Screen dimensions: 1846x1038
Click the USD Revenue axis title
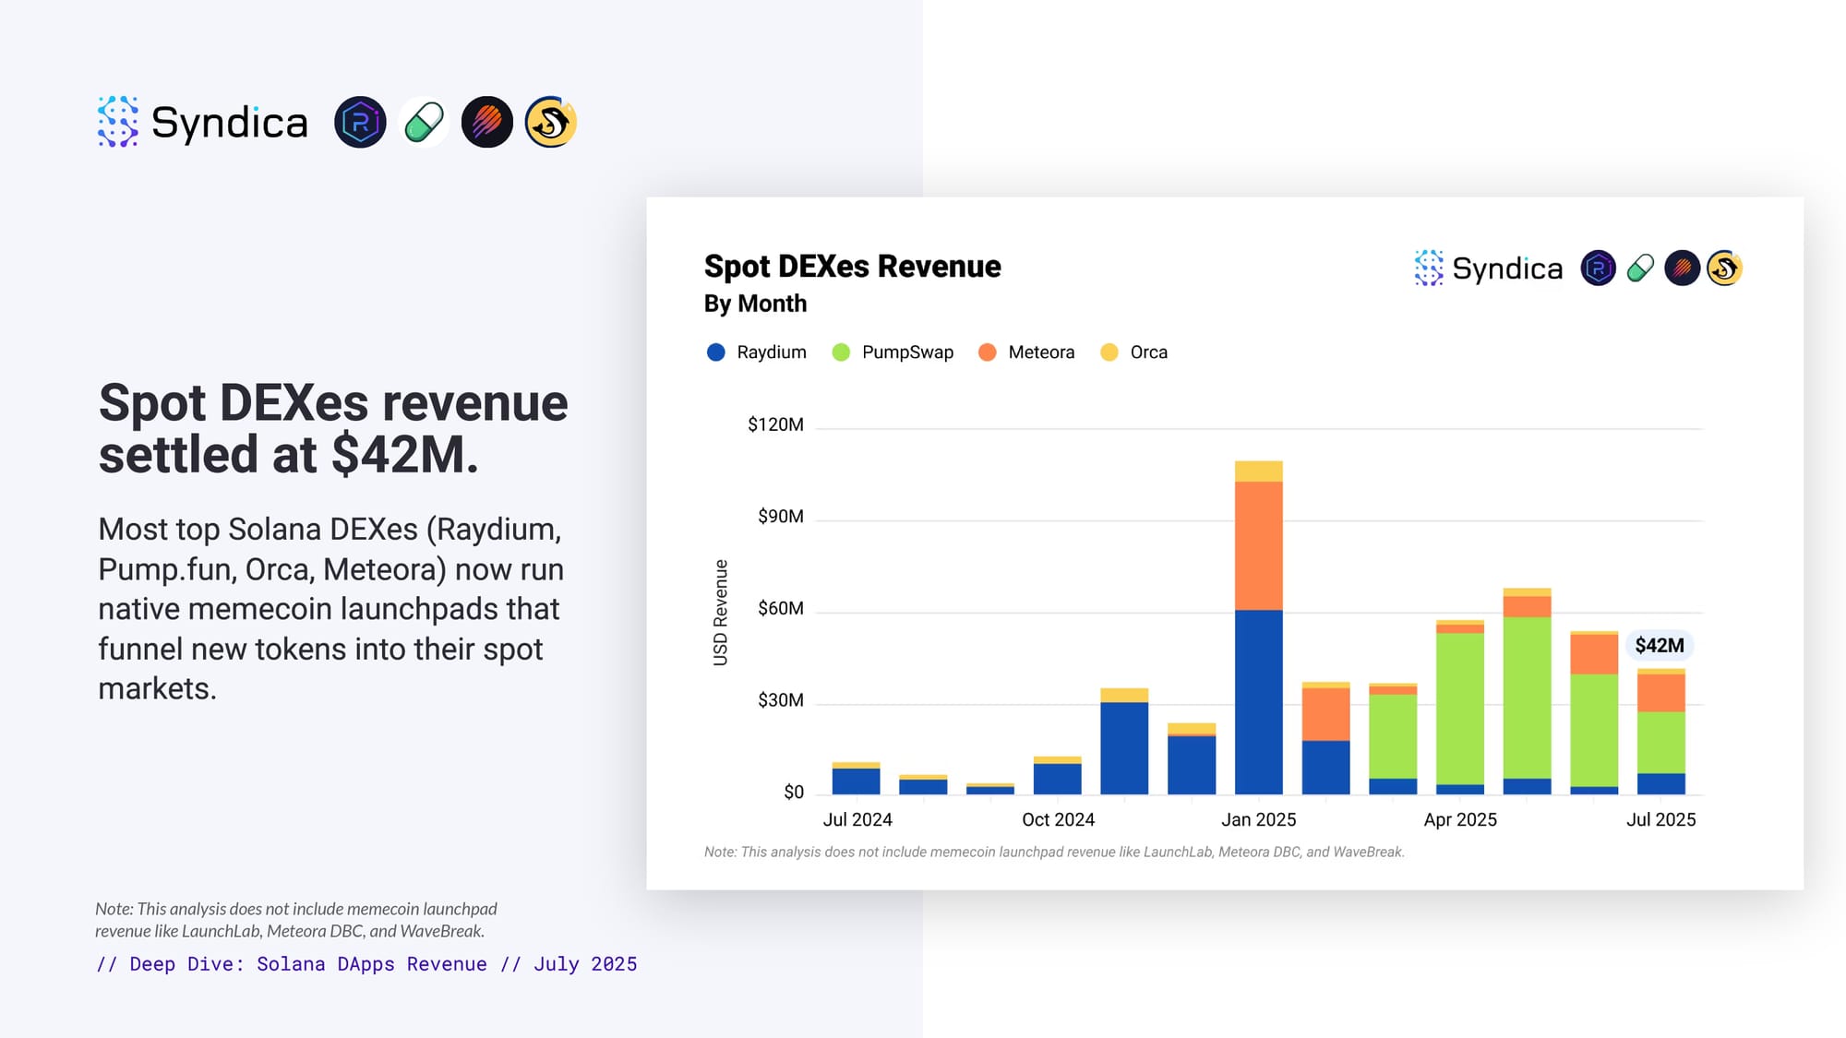coord(721,613)
